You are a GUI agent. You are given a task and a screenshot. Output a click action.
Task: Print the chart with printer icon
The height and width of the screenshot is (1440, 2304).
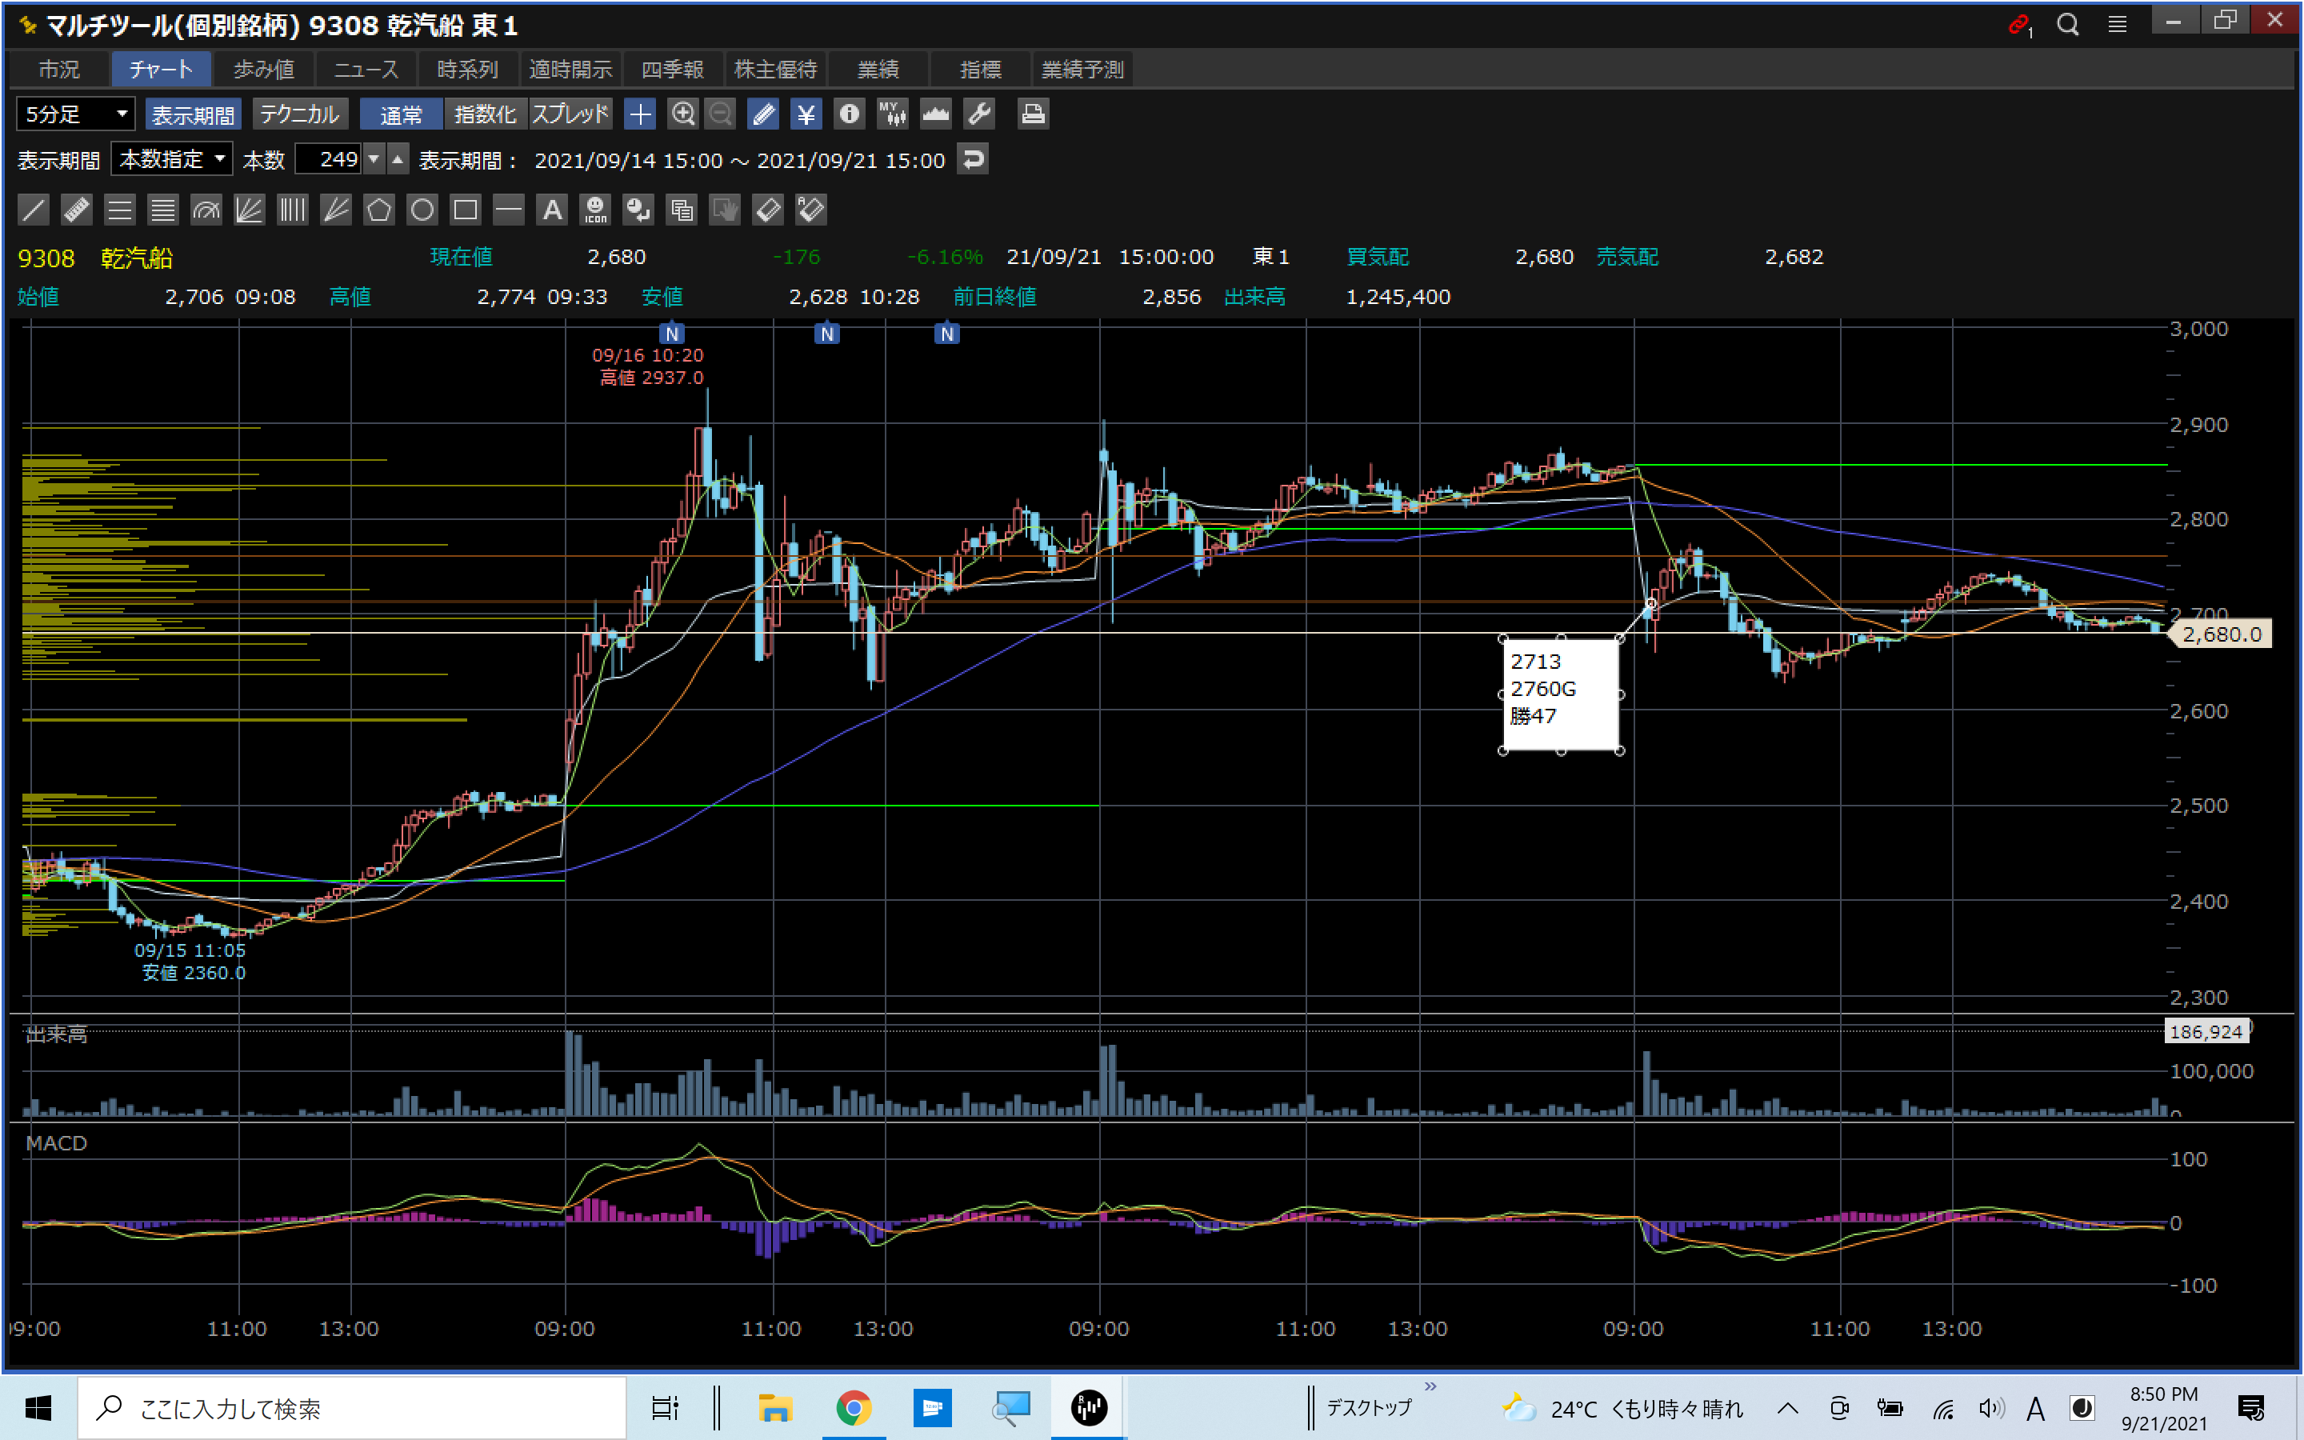(x=1033, y=114)
